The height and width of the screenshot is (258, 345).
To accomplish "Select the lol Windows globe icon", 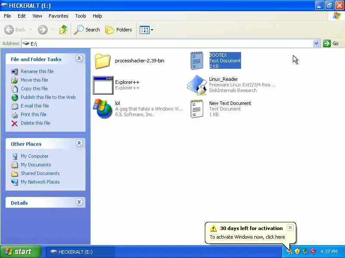I will (103, 109).
